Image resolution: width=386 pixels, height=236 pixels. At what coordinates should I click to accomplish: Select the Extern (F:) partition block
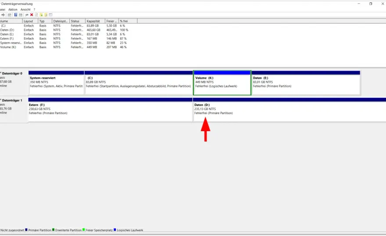111,110
